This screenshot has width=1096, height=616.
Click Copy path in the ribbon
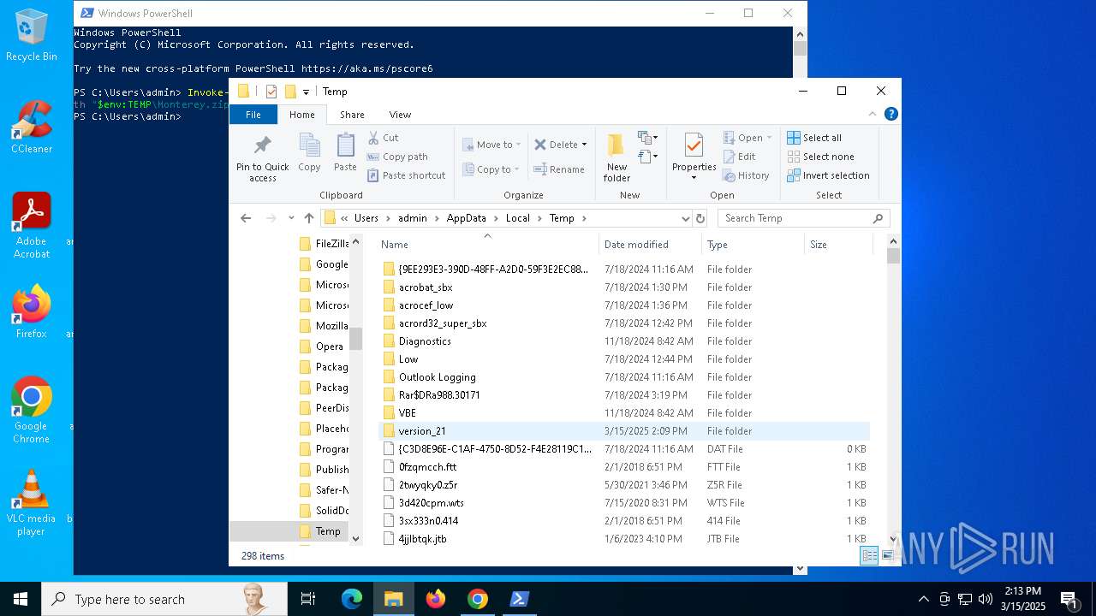coord(397,157)
